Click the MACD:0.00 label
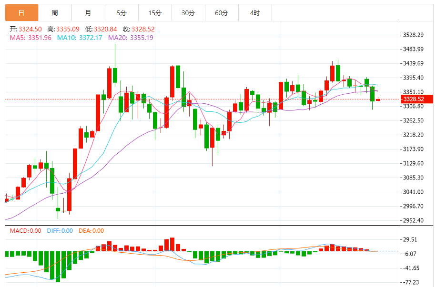 click(x=26, y=231)
